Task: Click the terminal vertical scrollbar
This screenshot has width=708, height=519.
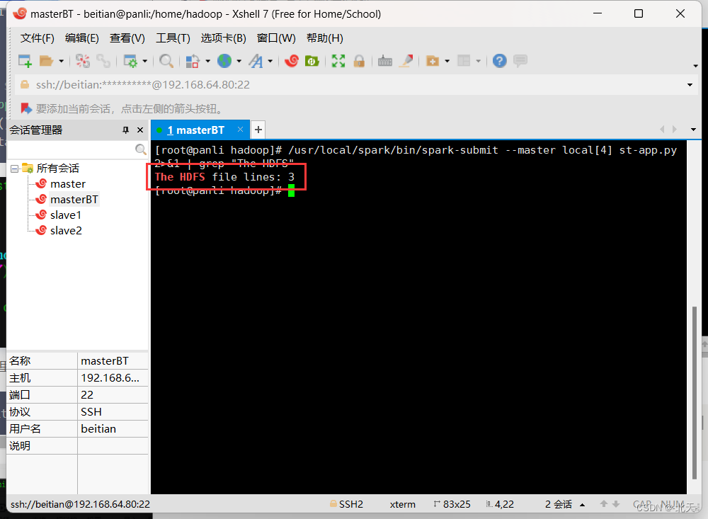Action: (695, 392)
